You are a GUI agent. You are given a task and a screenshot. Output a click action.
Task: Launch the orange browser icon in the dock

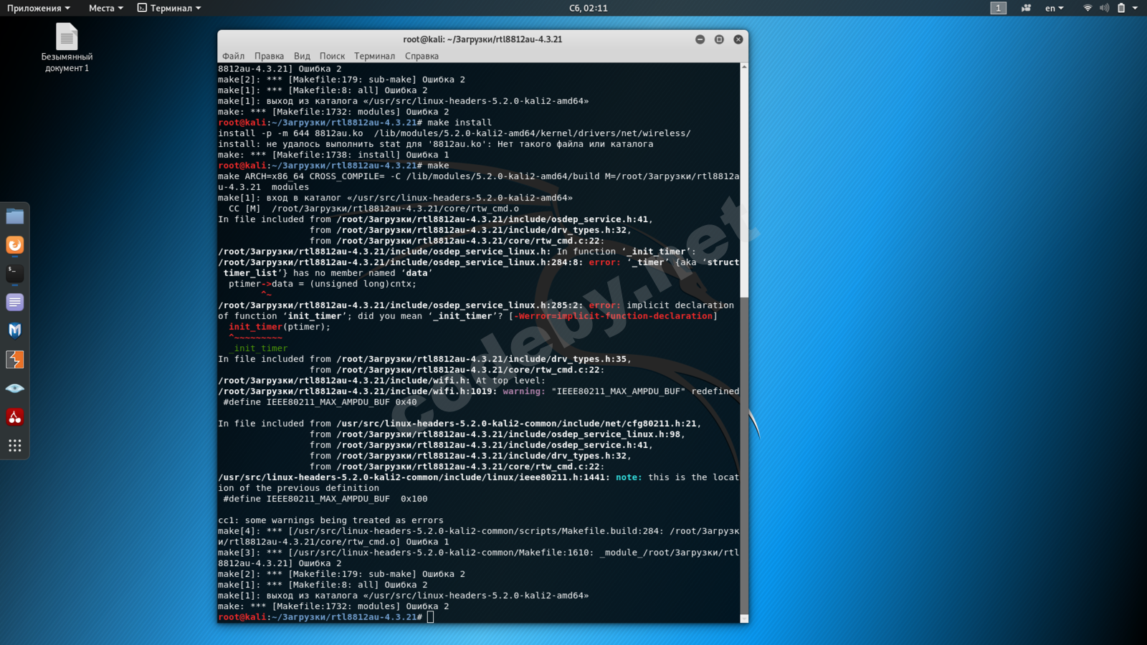[14, 245]
